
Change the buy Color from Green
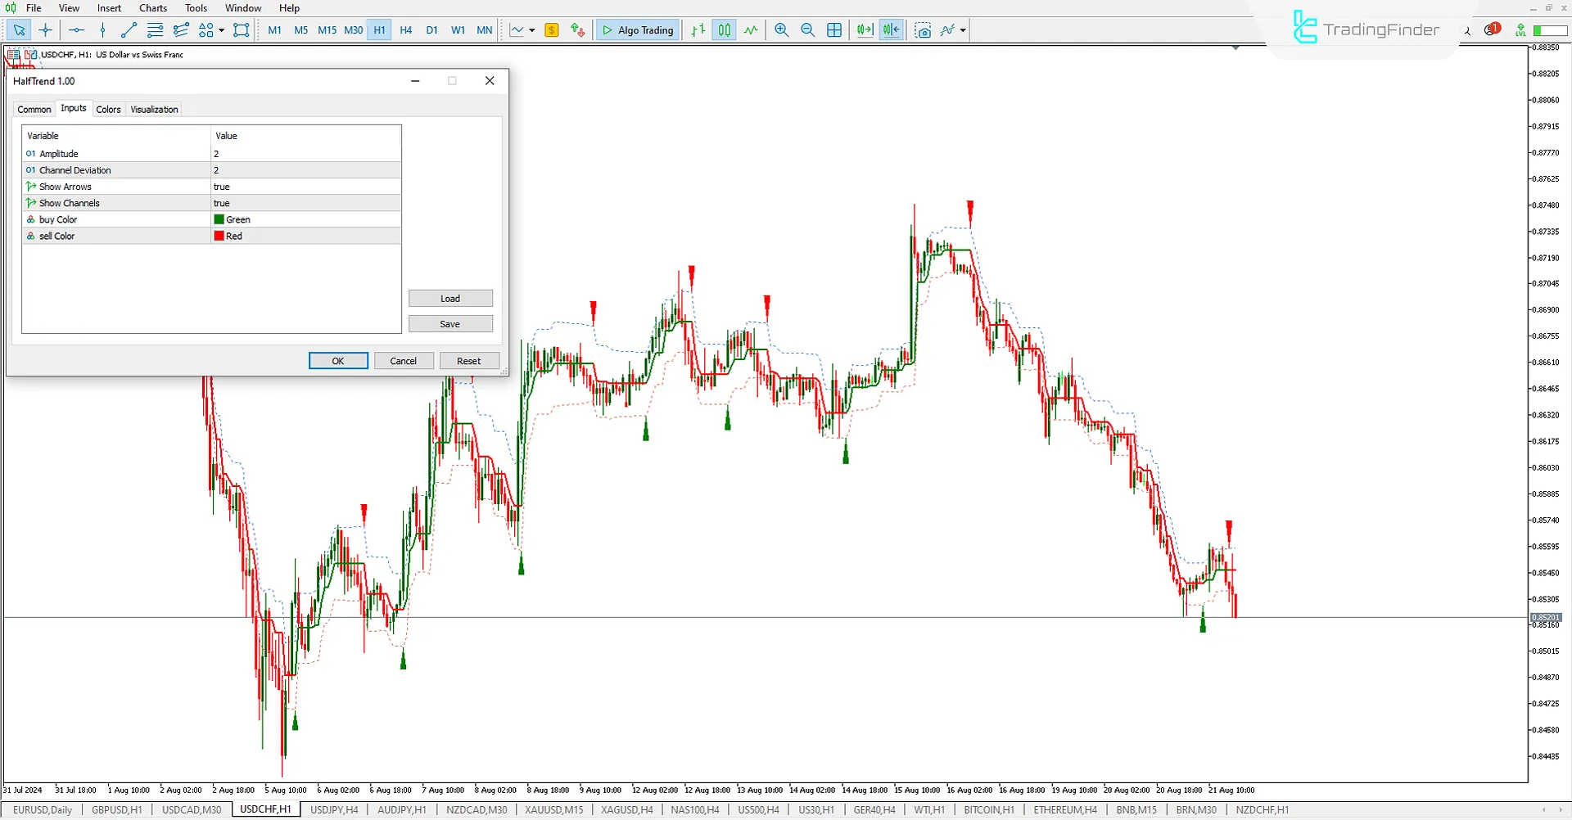click(305, 219)
